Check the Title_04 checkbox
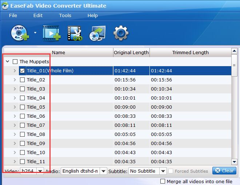 click(x=22, y=98)
